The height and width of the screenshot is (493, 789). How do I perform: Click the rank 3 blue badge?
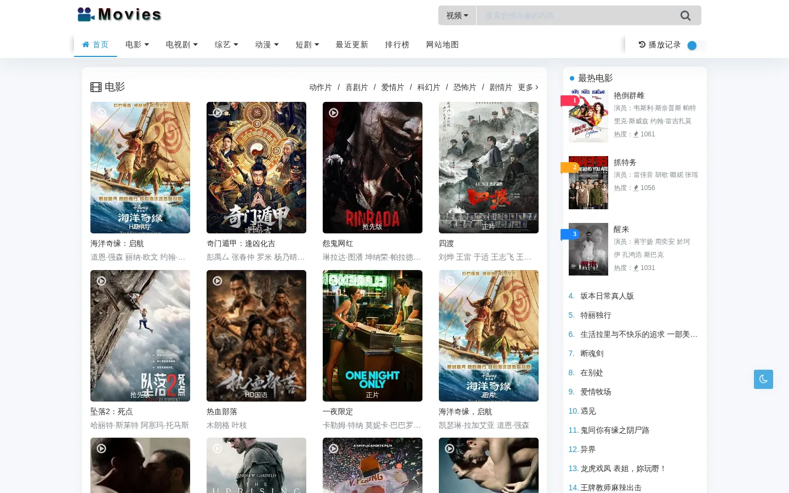pyautogui.click(x=570, y=234)
